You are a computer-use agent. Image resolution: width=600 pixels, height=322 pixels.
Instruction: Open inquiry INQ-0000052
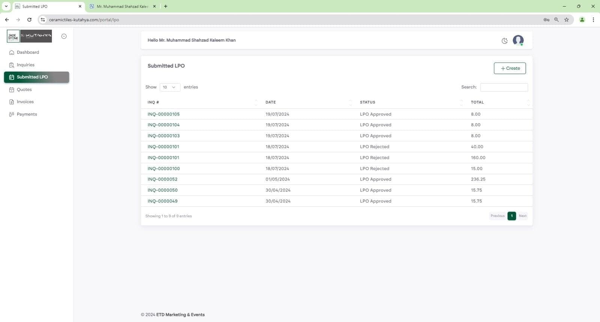(162, 180)
